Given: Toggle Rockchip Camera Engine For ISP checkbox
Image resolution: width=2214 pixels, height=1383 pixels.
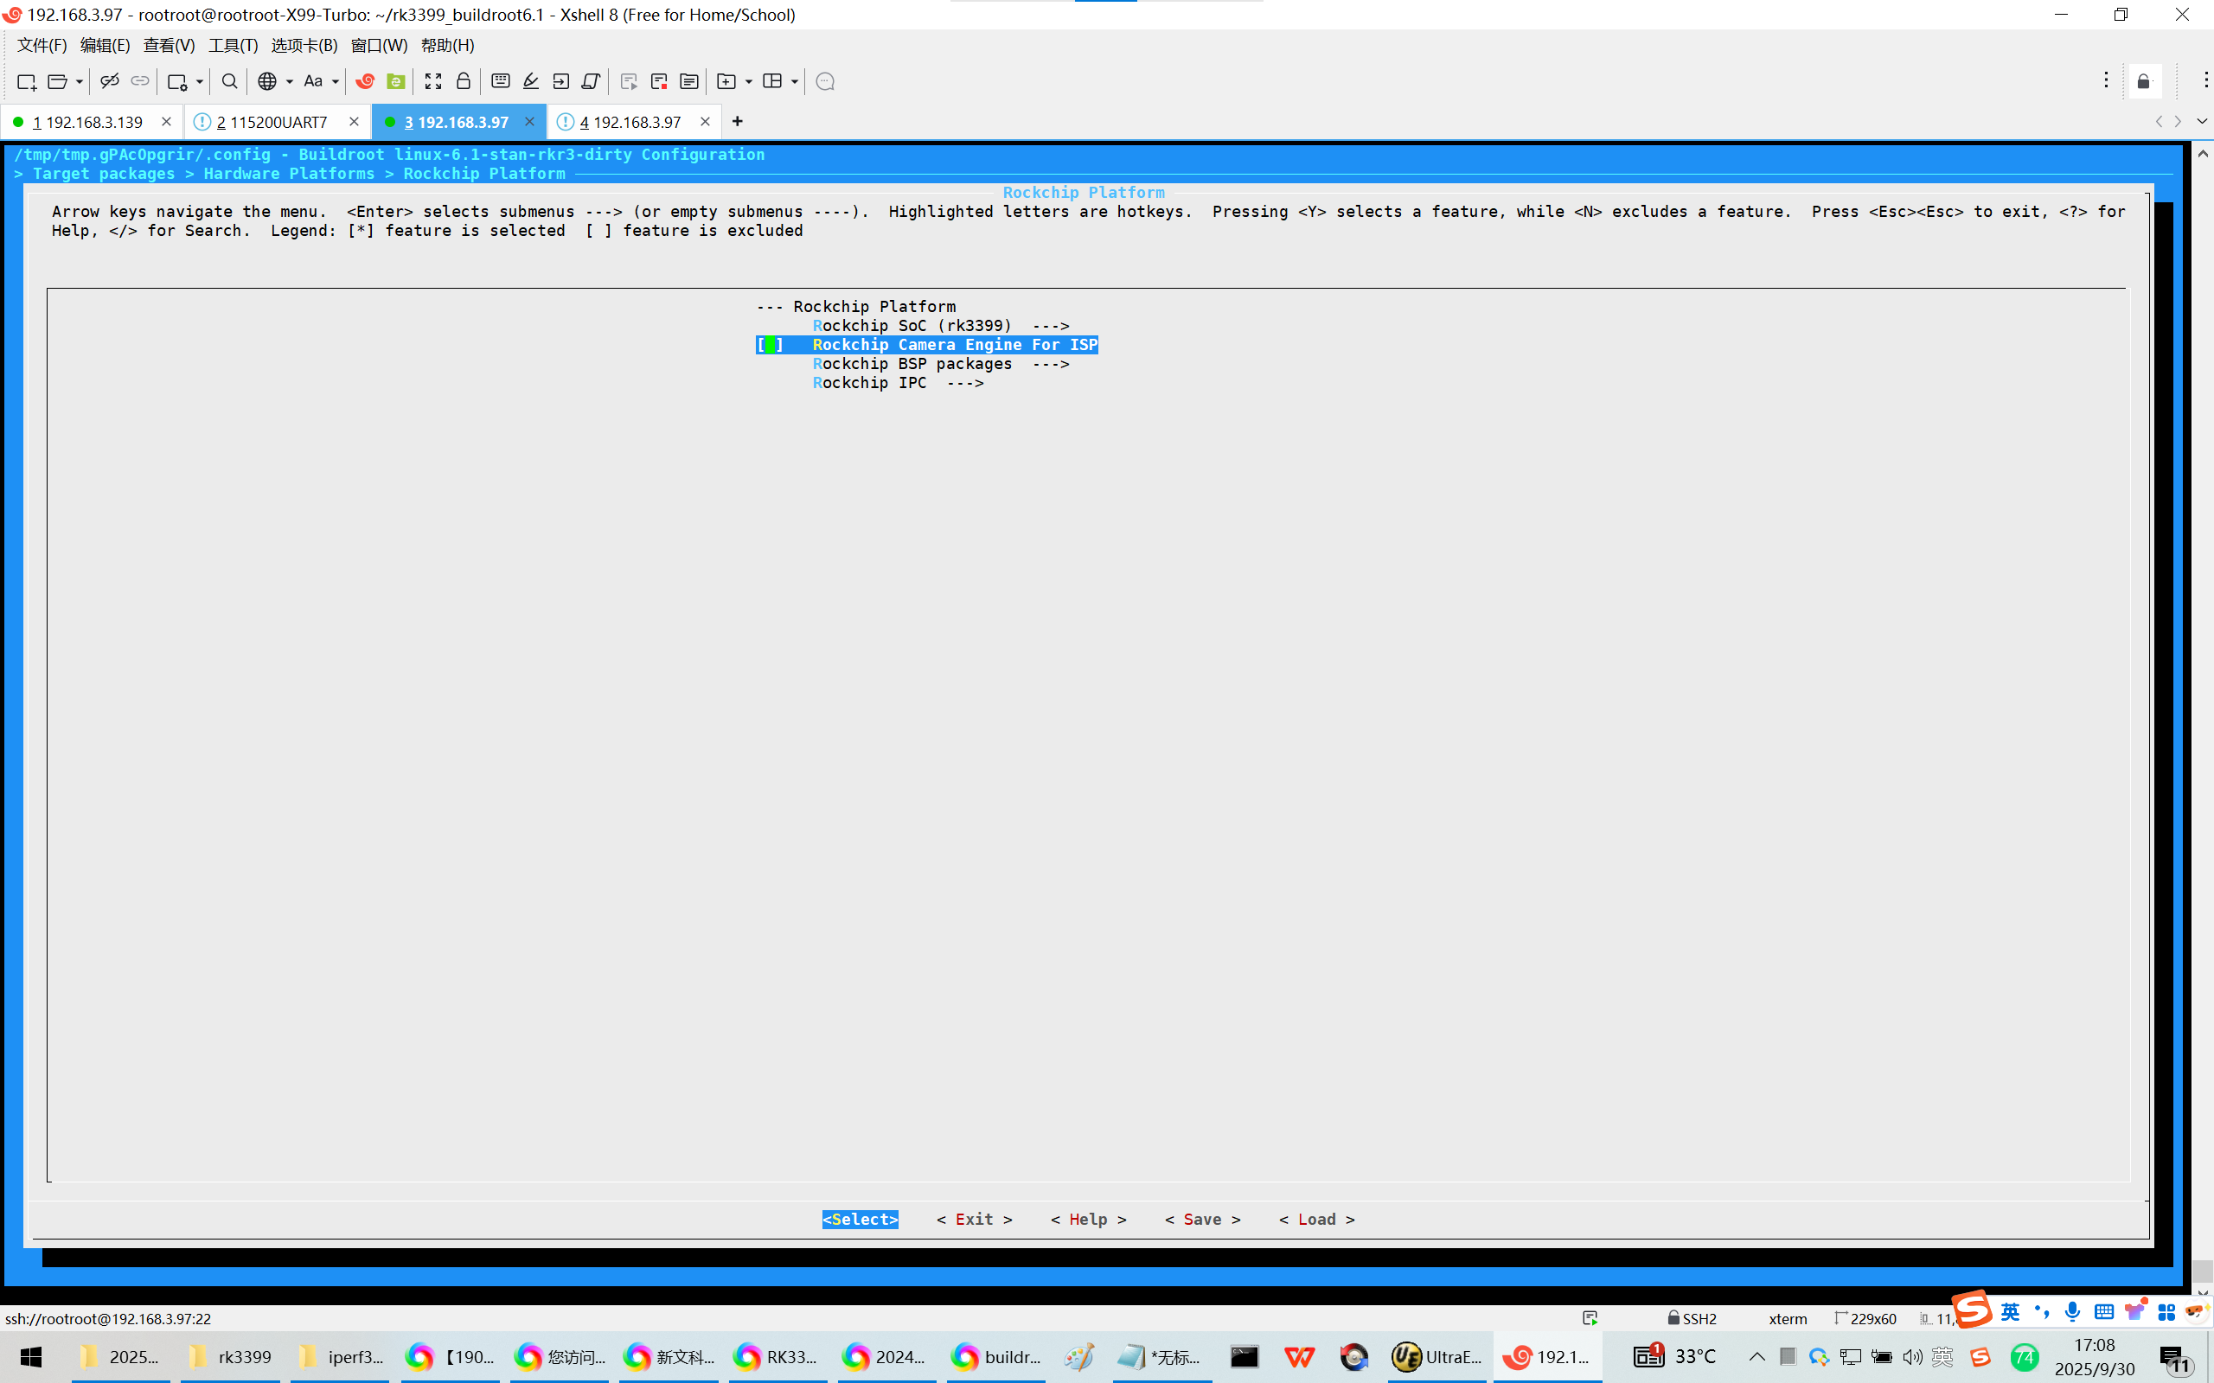Looking at the screenshot, I should tap(770, 345).
